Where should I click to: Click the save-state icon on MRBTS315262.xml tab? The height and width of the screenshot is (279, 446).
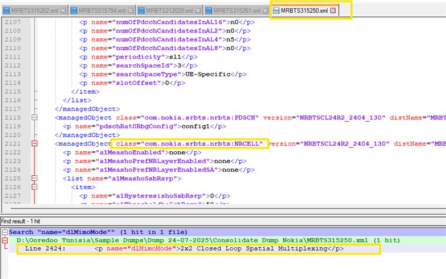click(5, 11)
